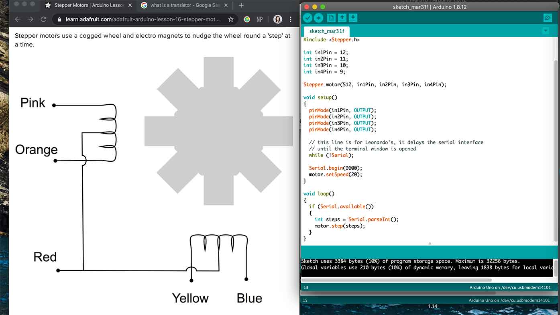Screen dimensions: 560x315
Task: Click the 'motor.setSpeed(20);' line
Action: [x=336, y=175]
